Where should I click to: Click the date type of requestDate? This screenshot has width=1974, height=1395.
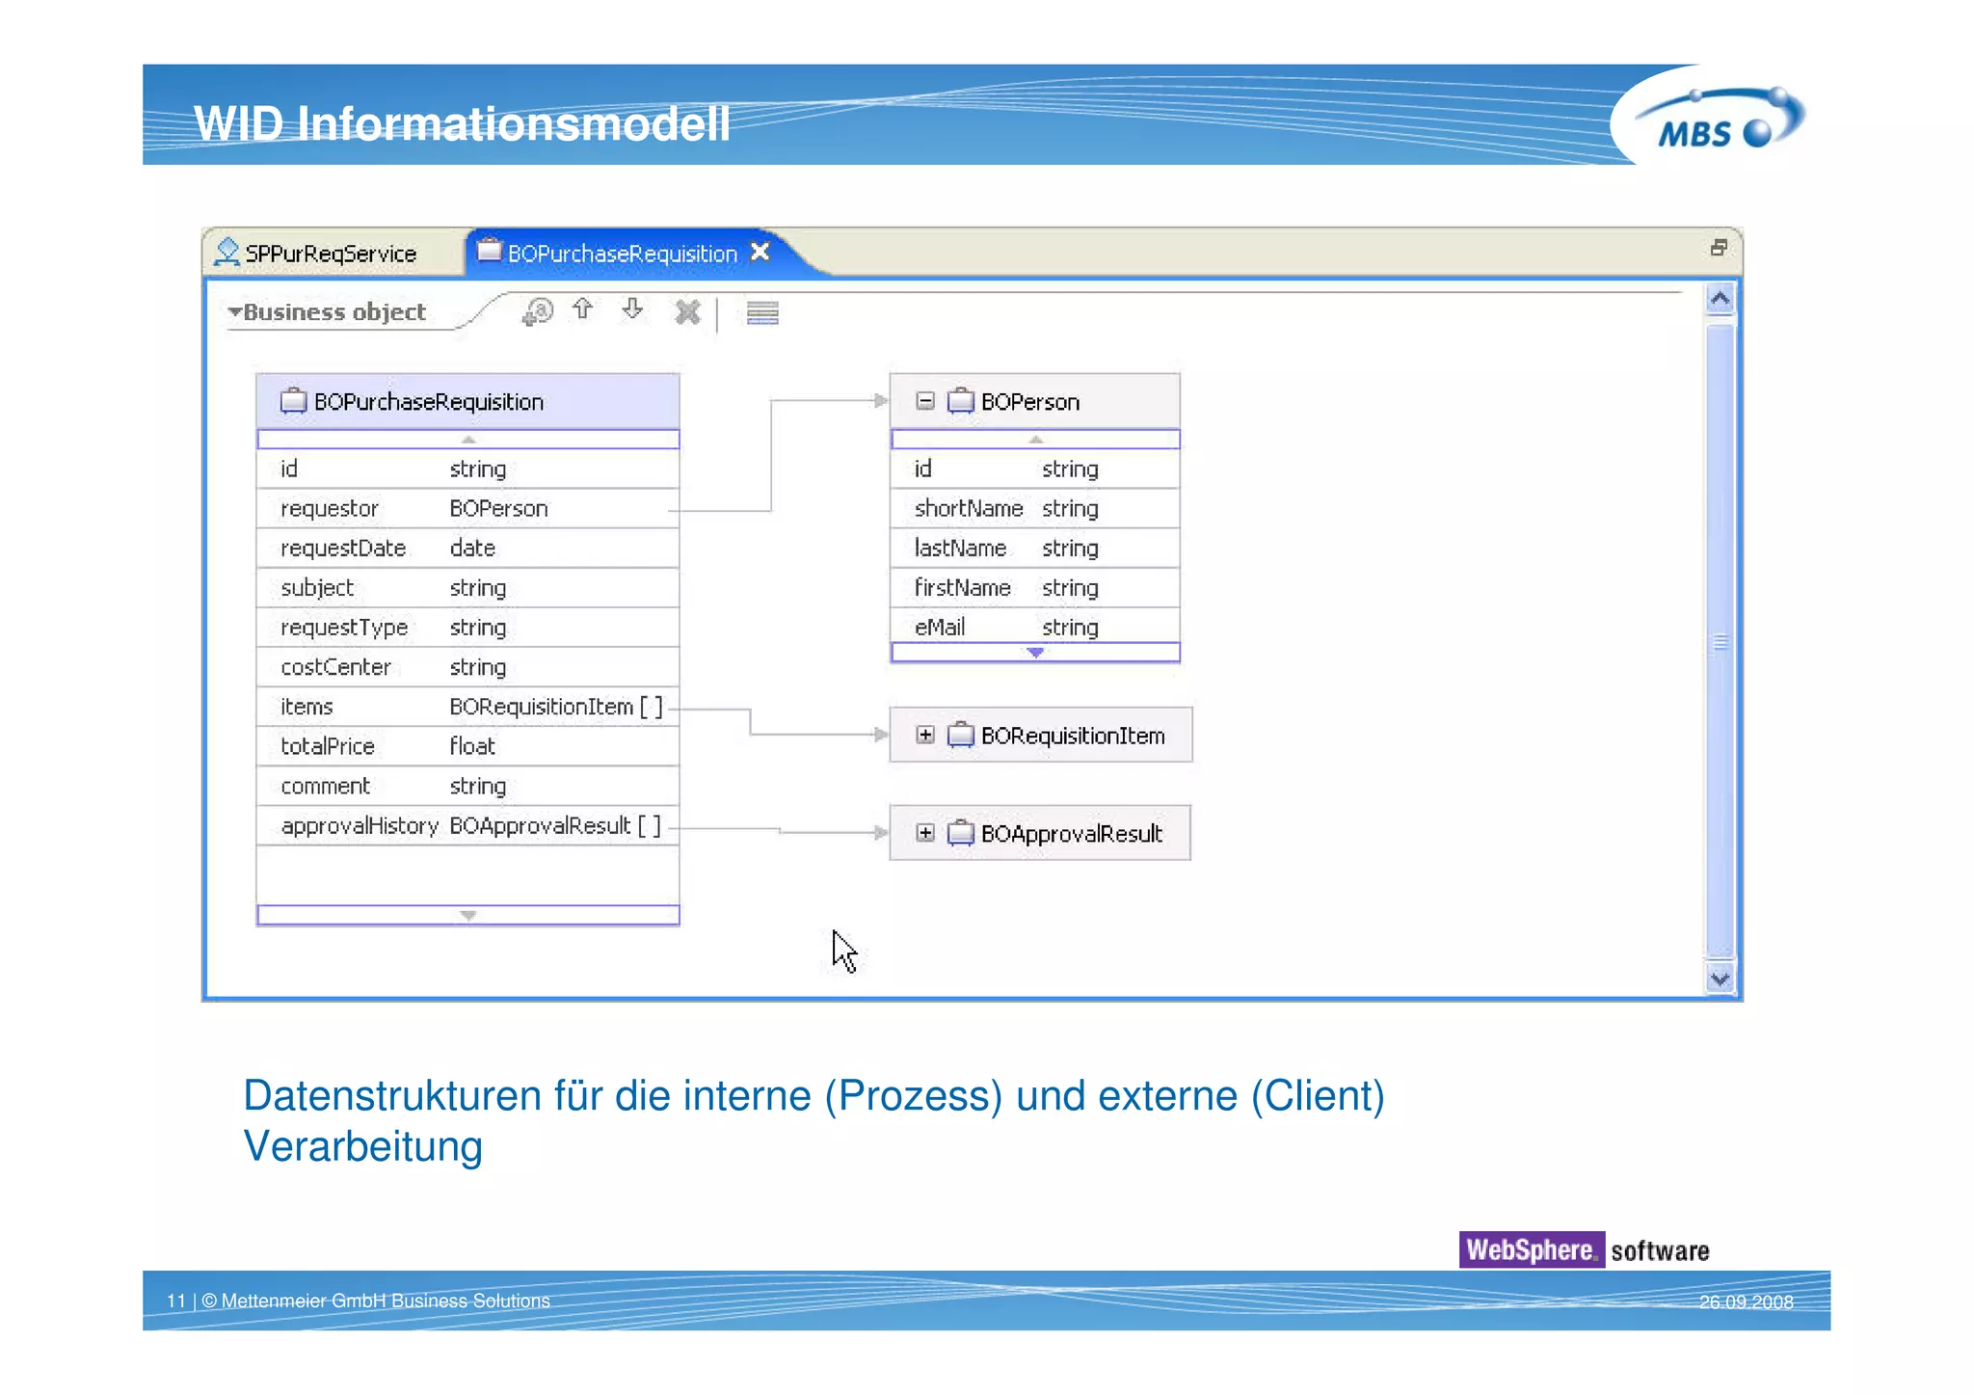pyautogui.click(x=472, y=548)
